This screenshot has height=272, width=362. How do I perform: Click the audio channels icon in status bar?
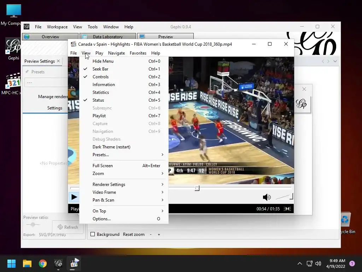tap(287, 209)
